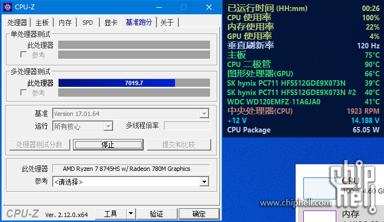Click the CPU 二极管 90°C entry

point(303,64)
